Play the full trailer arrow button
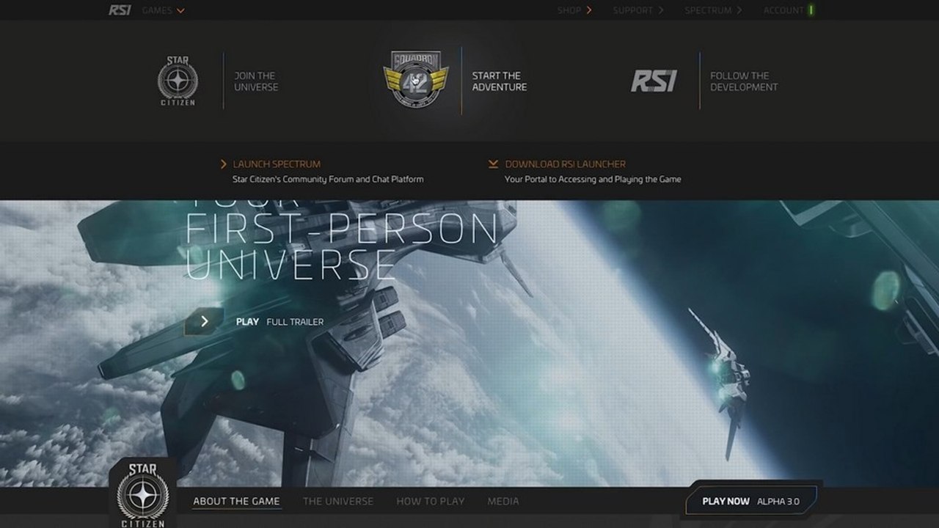This screenshot has width=939, height=528. (204, 321)
